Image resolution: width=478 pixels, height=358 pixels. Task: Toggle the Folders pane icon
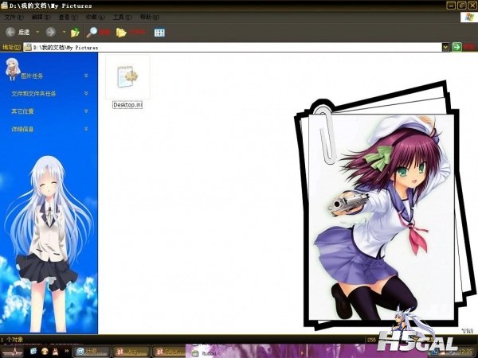121,33
